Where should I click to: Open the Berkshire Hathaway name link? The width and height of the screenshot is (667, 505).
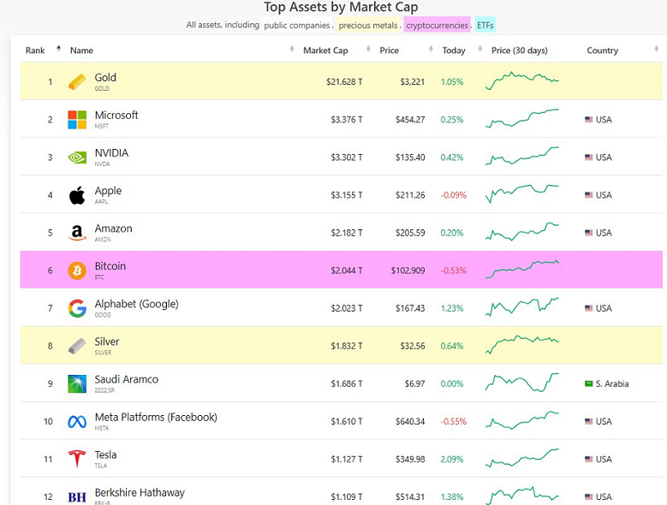pos(140,492)
